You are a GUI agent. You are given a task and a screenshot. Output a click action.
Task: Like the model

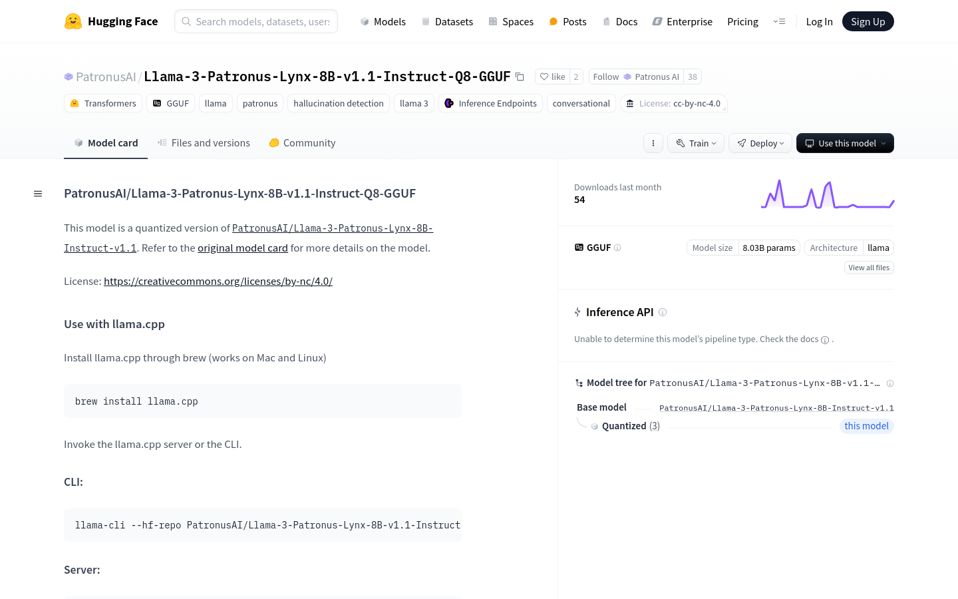(x=553, y=77)
